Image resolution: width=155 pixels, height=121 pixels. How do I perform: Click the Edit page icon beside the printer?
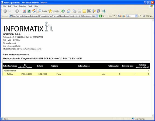80,11
